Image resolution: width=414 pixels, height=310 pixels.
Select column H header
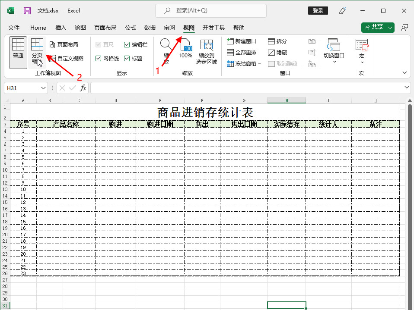coord(287,100)
